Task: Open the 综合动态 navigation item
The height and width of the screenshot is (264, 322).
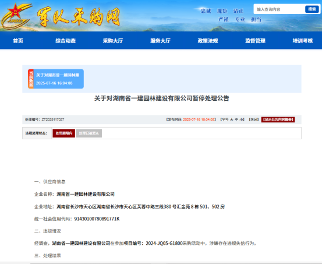Action: 66,41
